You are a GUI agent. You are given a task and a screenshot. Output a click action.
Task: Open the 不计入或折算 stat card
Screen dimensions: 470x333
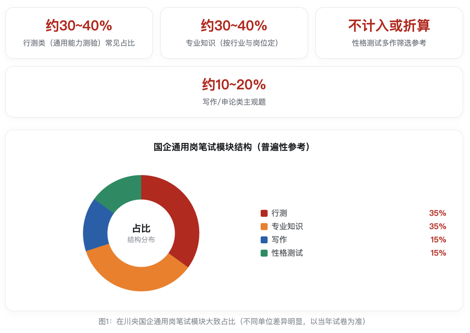389,33
